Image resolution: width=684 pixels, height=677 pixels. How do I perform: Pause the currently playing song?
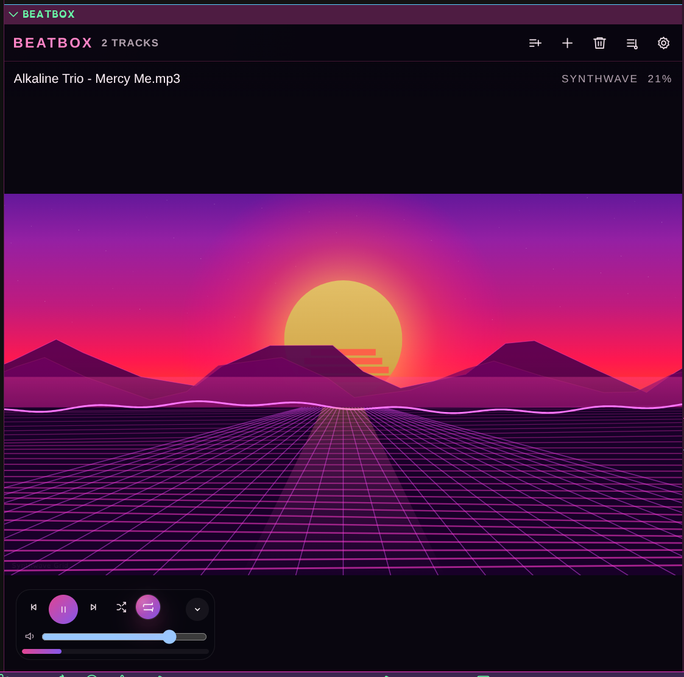point(63,609)
